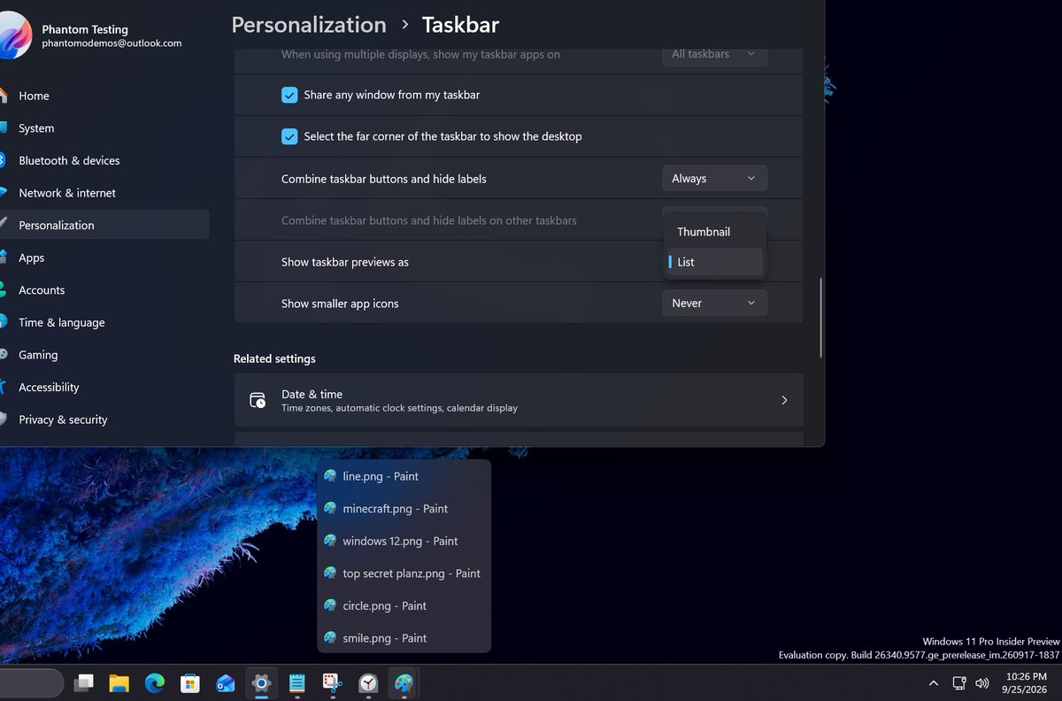This screenshot has width=1062, height=701.
Task: Launch Microsoft Edge from the taskbar
Action: (x=155, y=682)
